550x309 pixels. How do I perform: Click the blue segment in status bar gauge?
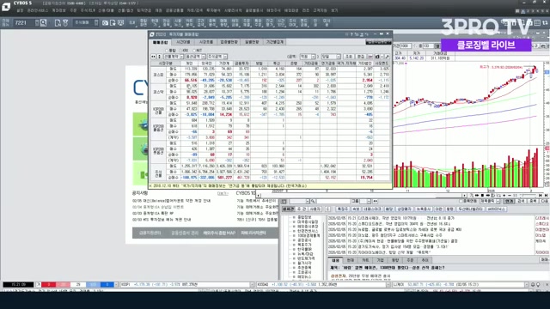click(107, 285)
